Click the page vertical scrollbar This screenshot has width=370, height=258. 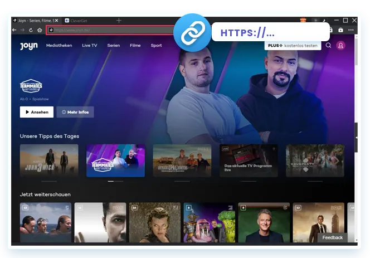tap(356, 52)
